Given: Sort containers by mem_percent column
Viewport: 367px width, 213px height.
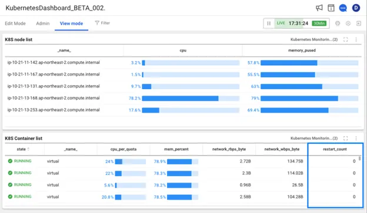Looking at the screenshot, I should coord(176,149).
